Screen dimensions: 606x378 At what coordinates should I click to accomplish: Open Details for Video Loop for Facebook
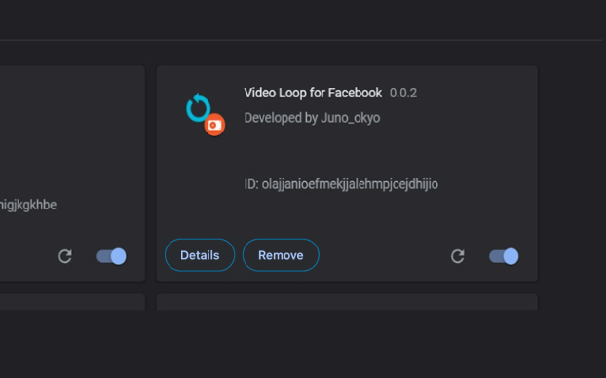coord(200,255)
